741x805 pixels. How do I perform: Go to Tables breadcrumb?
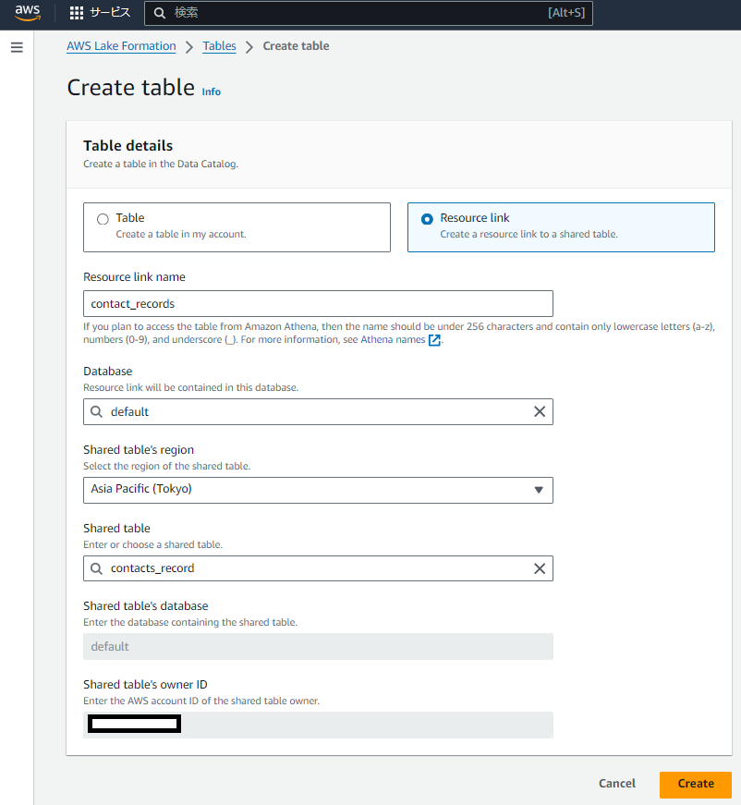click(219, 46)
